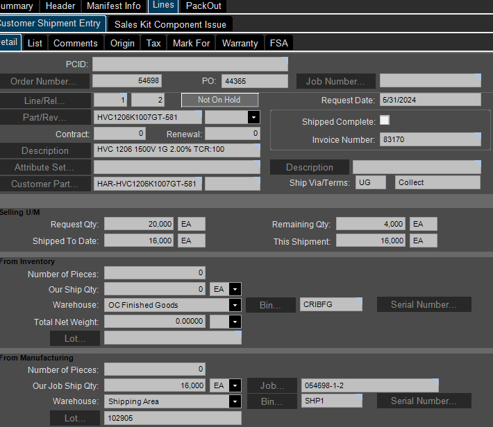Click the This Shipment quantity field

pos(371,241)
